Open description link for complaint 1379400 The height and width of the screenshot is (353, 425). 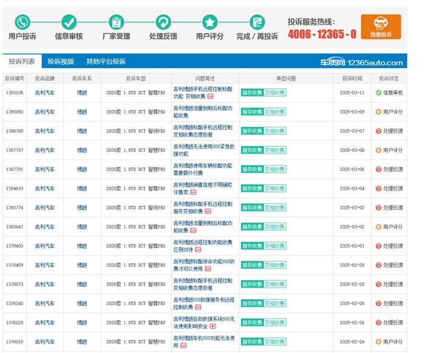pos(203,246)
